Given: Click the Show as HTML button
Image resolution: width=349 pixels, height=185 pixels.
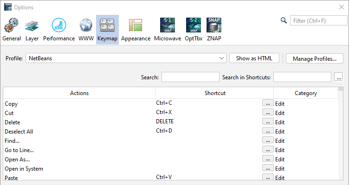Looking at the screenshot, I should pyautogui.click(x=254, y=58).
